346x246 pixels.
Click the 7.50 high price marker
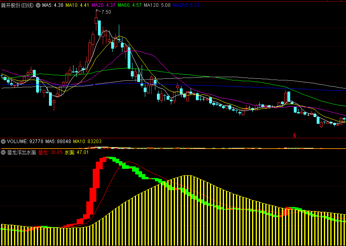coord(106,12)
